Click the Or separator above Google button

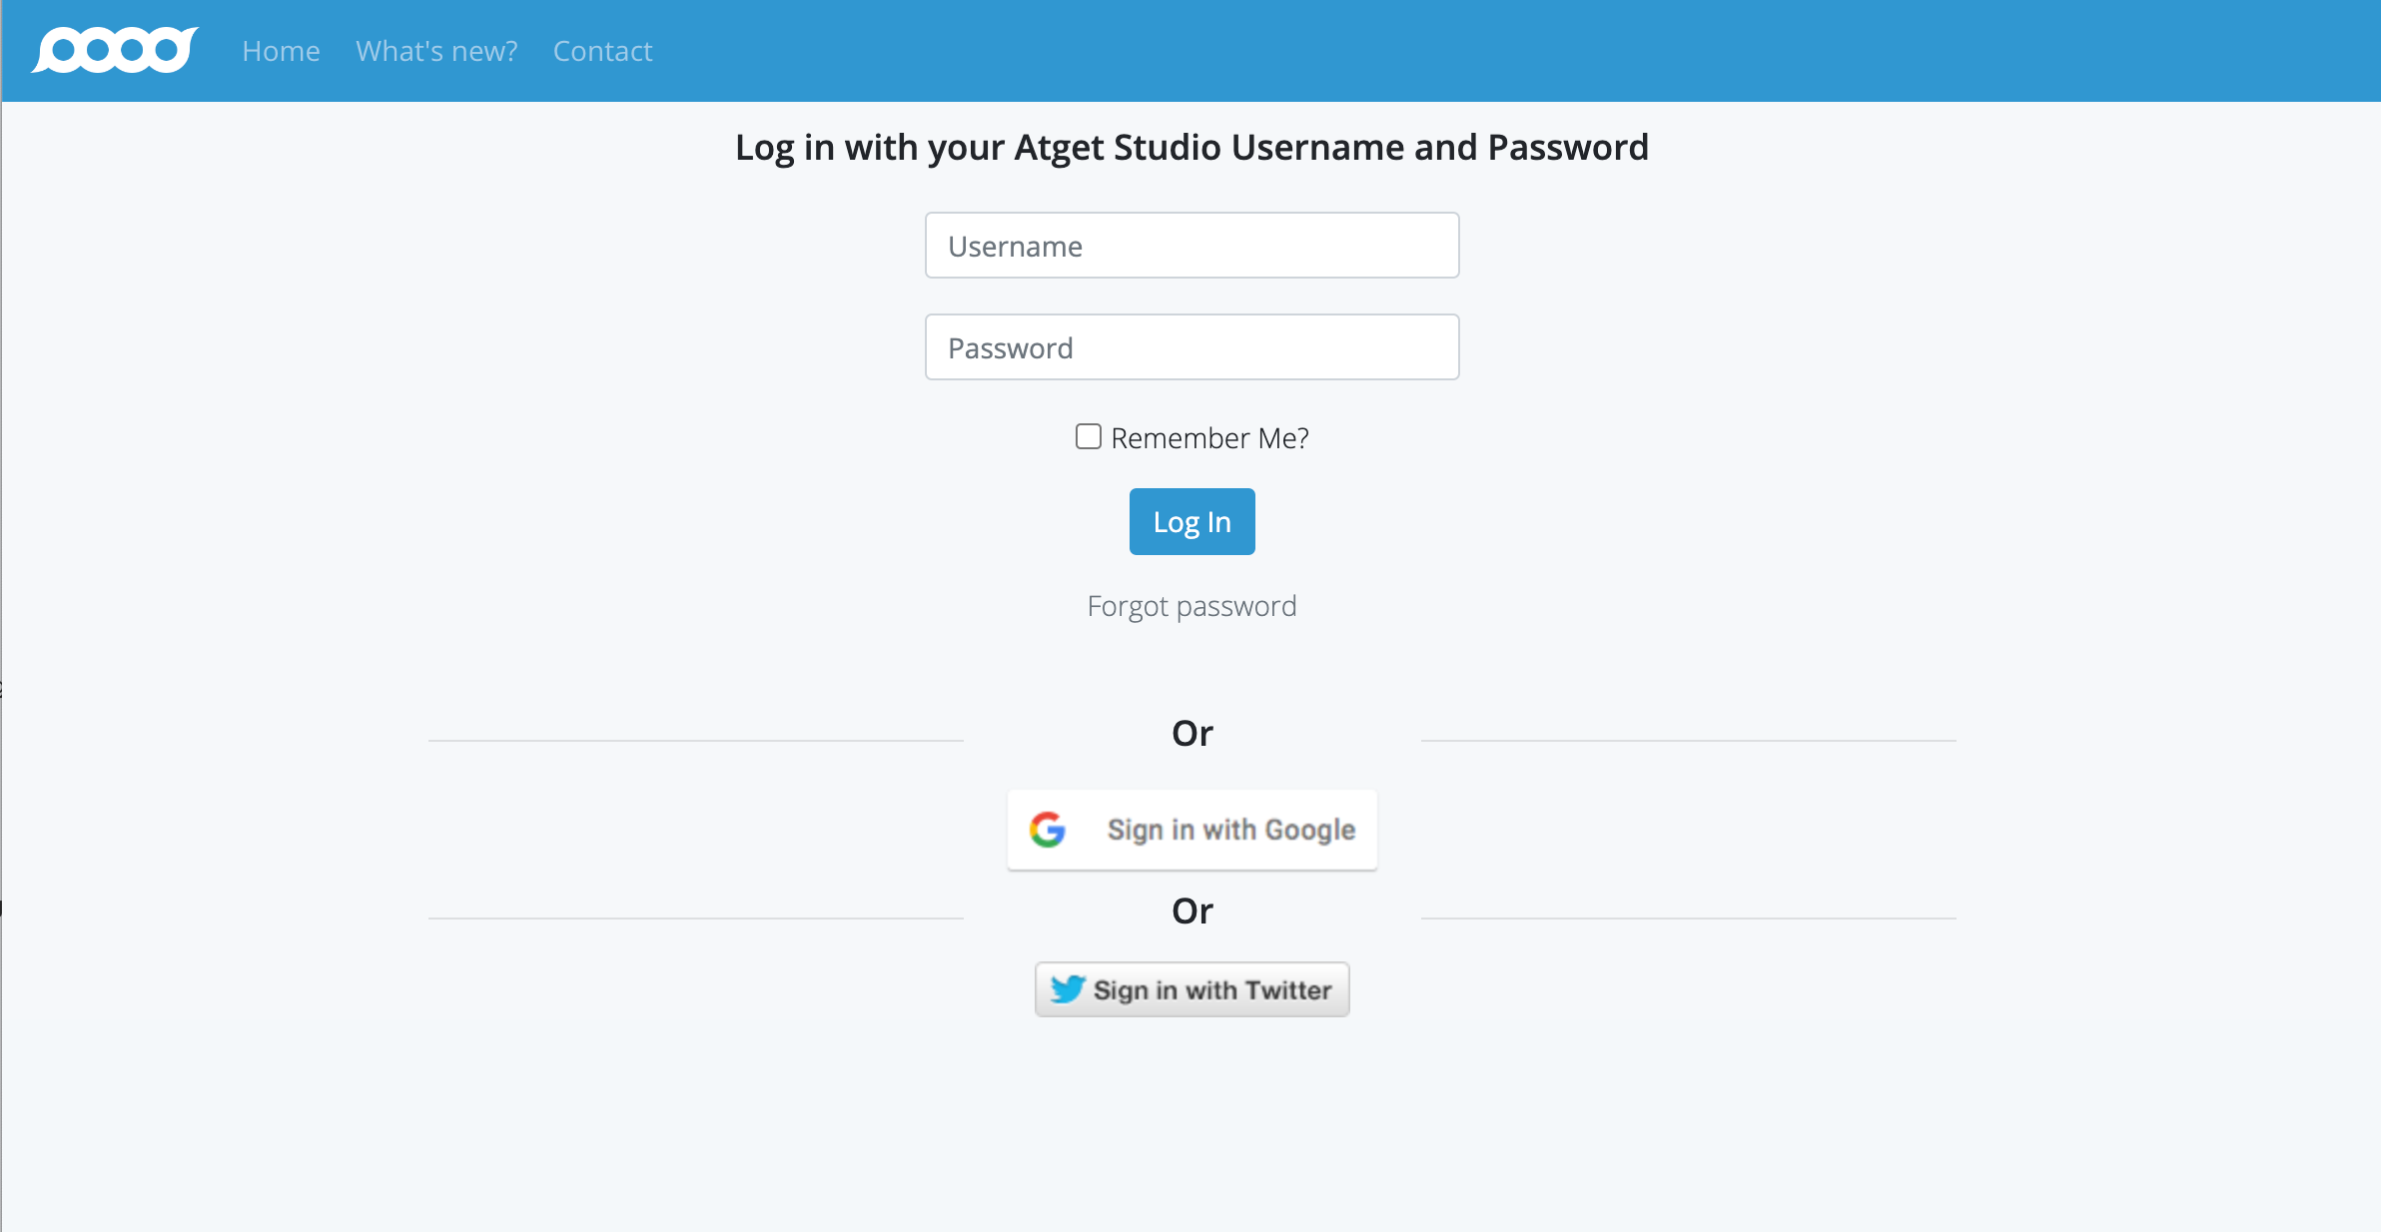pyautogui.click(x=1191, y=733)
